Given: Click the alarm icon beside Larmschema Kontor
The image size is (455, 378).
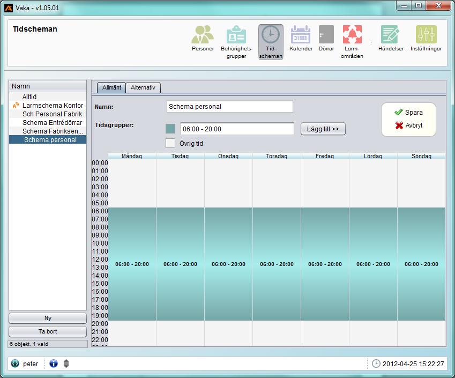Looking at the screenshot, I should [16, 106].
